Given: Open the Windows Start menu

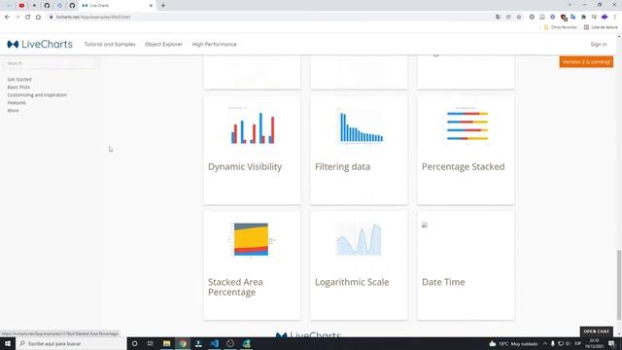Looking at the screenshot, I should (8, 343).
